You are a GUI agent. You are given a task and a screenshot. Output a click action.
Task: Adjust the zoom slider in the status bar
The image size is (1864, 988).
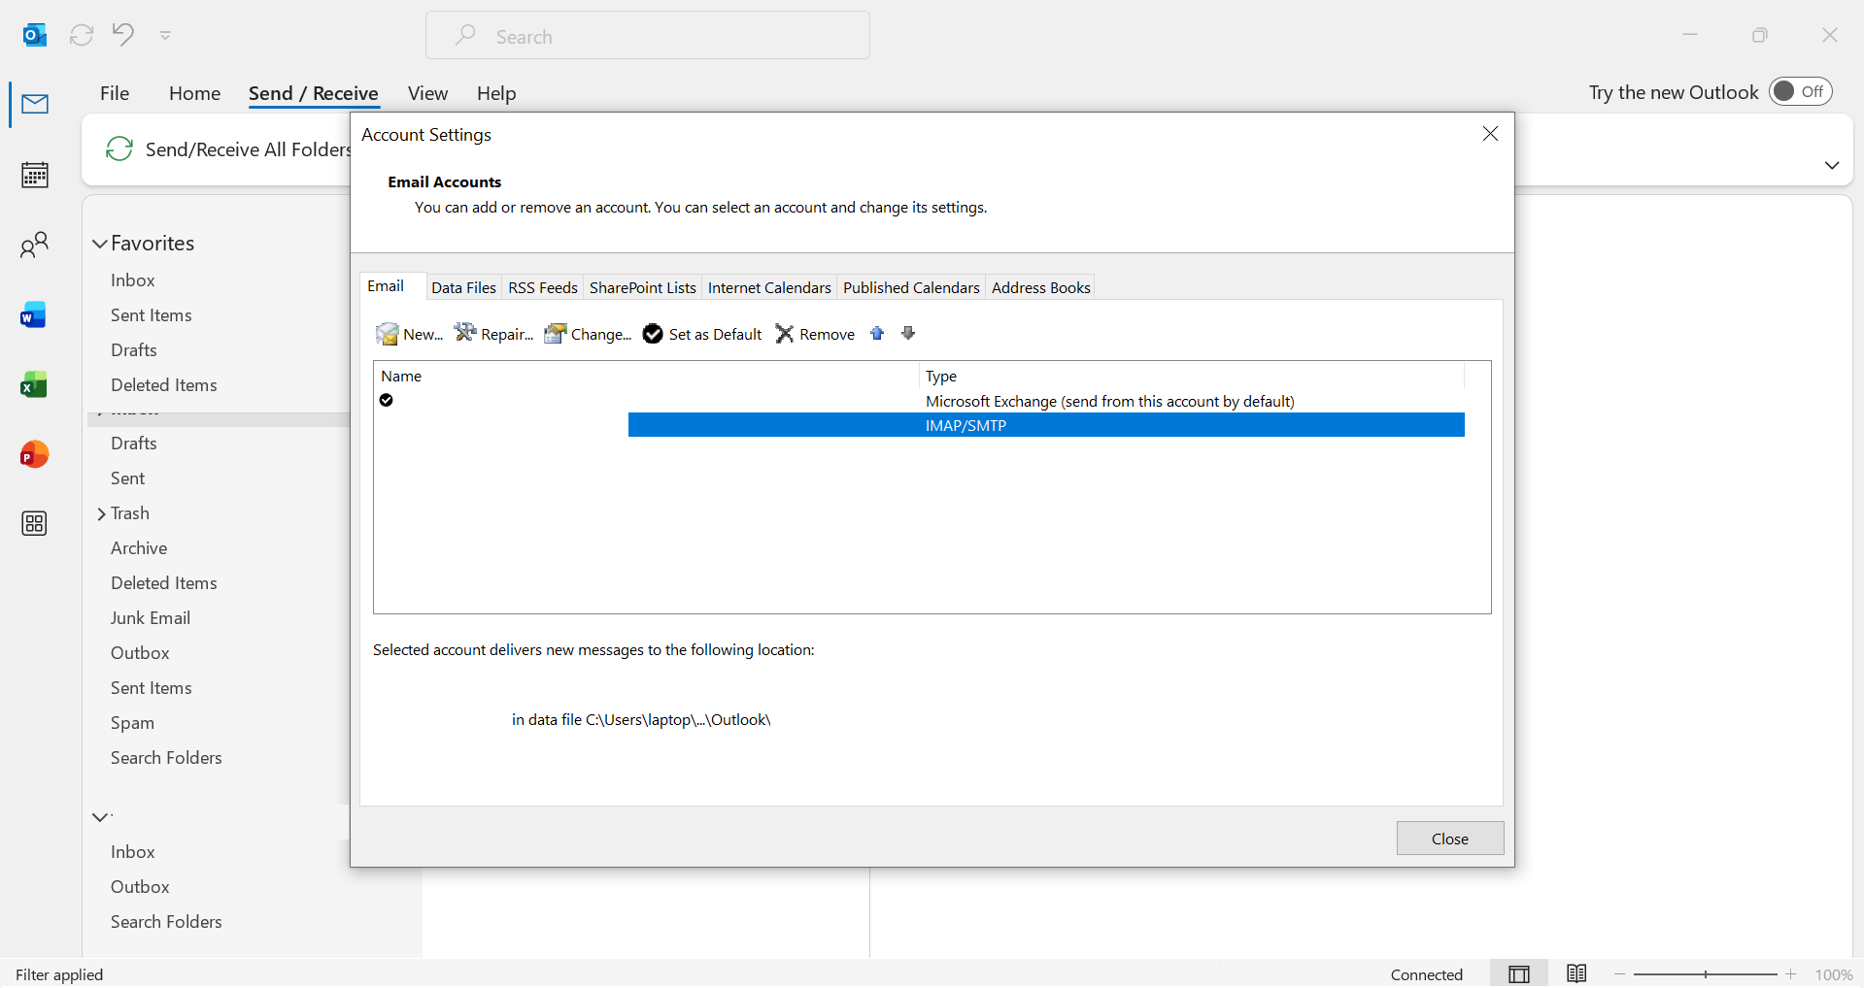coord(1706,974)
